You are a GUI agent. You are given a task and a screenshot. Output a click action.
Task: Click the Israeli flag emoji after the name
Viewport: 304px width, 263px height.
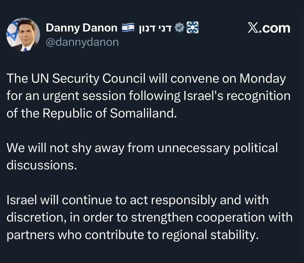tap(128, 28)
